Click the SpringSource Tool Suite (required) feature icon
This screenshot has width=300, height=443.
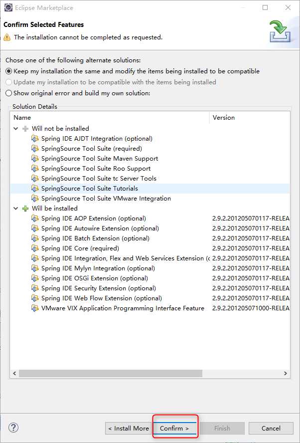(35, 148)
